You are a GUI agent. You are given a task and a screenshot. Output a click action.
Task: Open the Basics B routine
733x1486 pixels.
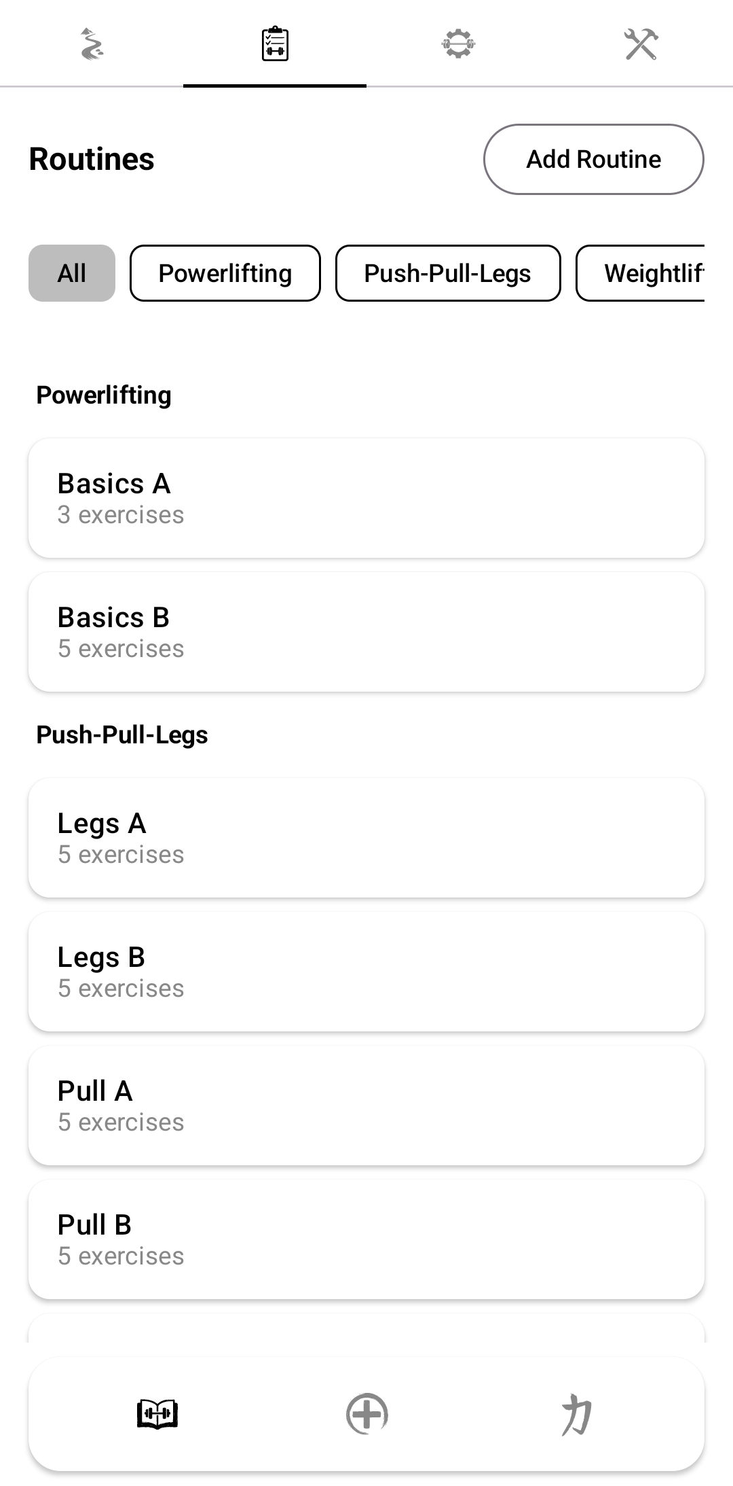366,632
